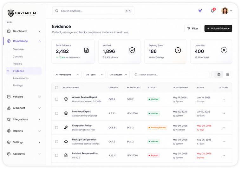241x169 pixels.
Task: Open actions menu for Encryption Policy
Action: pyautogui.click(x=224, y=128)
